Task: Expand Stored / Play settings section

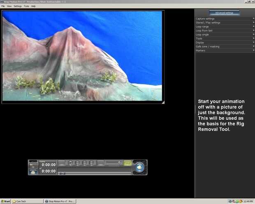Action: [x=225, y=23]
